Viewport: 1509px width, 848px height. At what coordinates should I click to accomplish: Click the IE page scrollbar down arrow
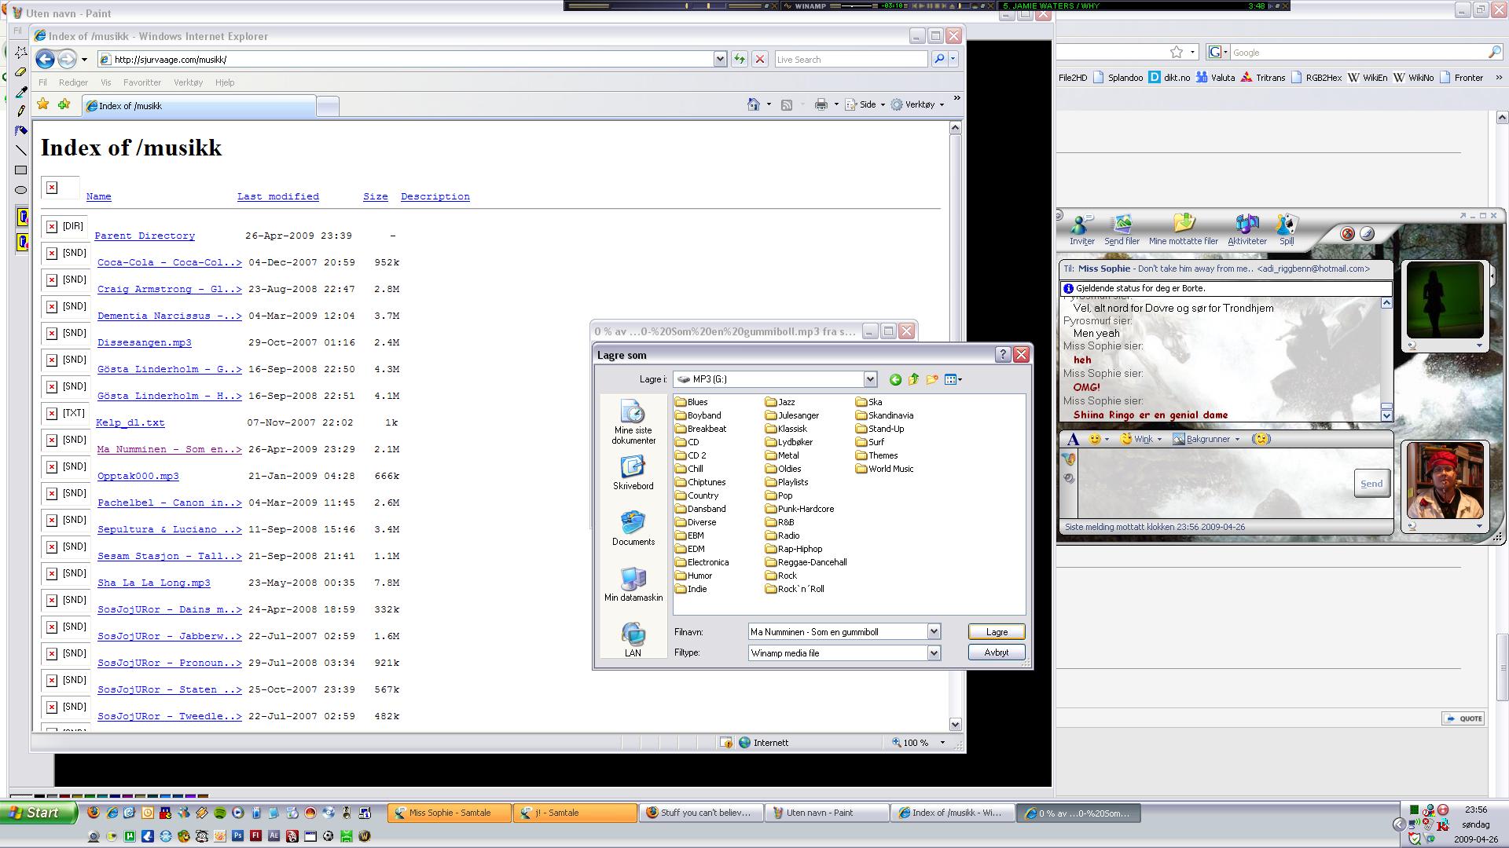pyautogui.click(x=955, y=725)
